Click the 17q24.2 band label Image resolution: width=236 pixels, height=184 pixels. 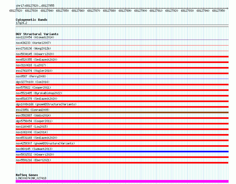point(21,23)
